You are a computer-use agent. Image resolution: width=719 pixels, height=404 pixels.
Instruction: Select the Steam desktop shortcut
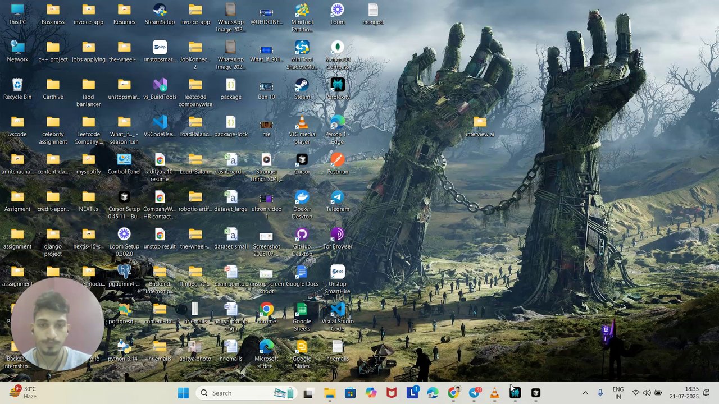tap(302, 89)
